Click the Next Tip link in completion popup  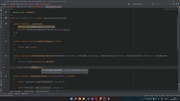point(59,73)
